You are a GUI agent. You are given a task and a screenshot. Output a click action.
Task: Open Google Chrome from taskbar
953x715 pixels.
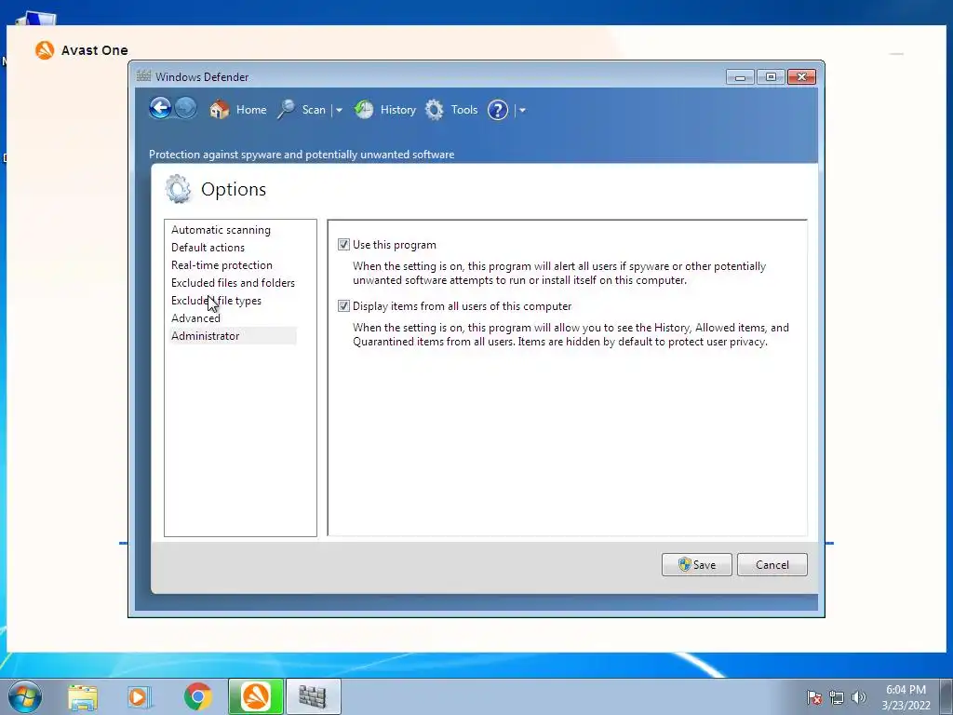tap(198, 697)
